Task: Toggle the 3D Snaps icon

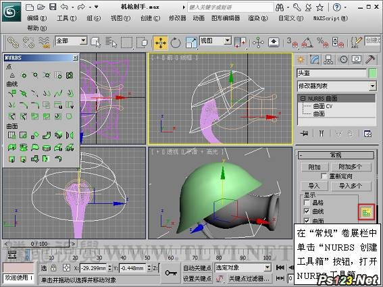Action: pyautogui.click(x=292, y=43)
